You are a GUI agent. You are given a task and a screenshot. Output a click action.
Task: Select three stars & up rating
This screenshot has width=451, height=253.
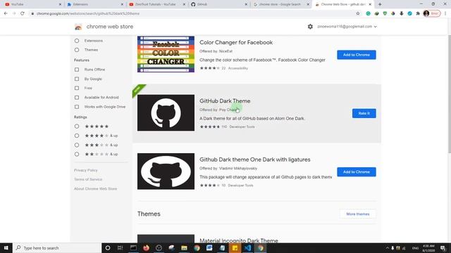tap(77, 145)
